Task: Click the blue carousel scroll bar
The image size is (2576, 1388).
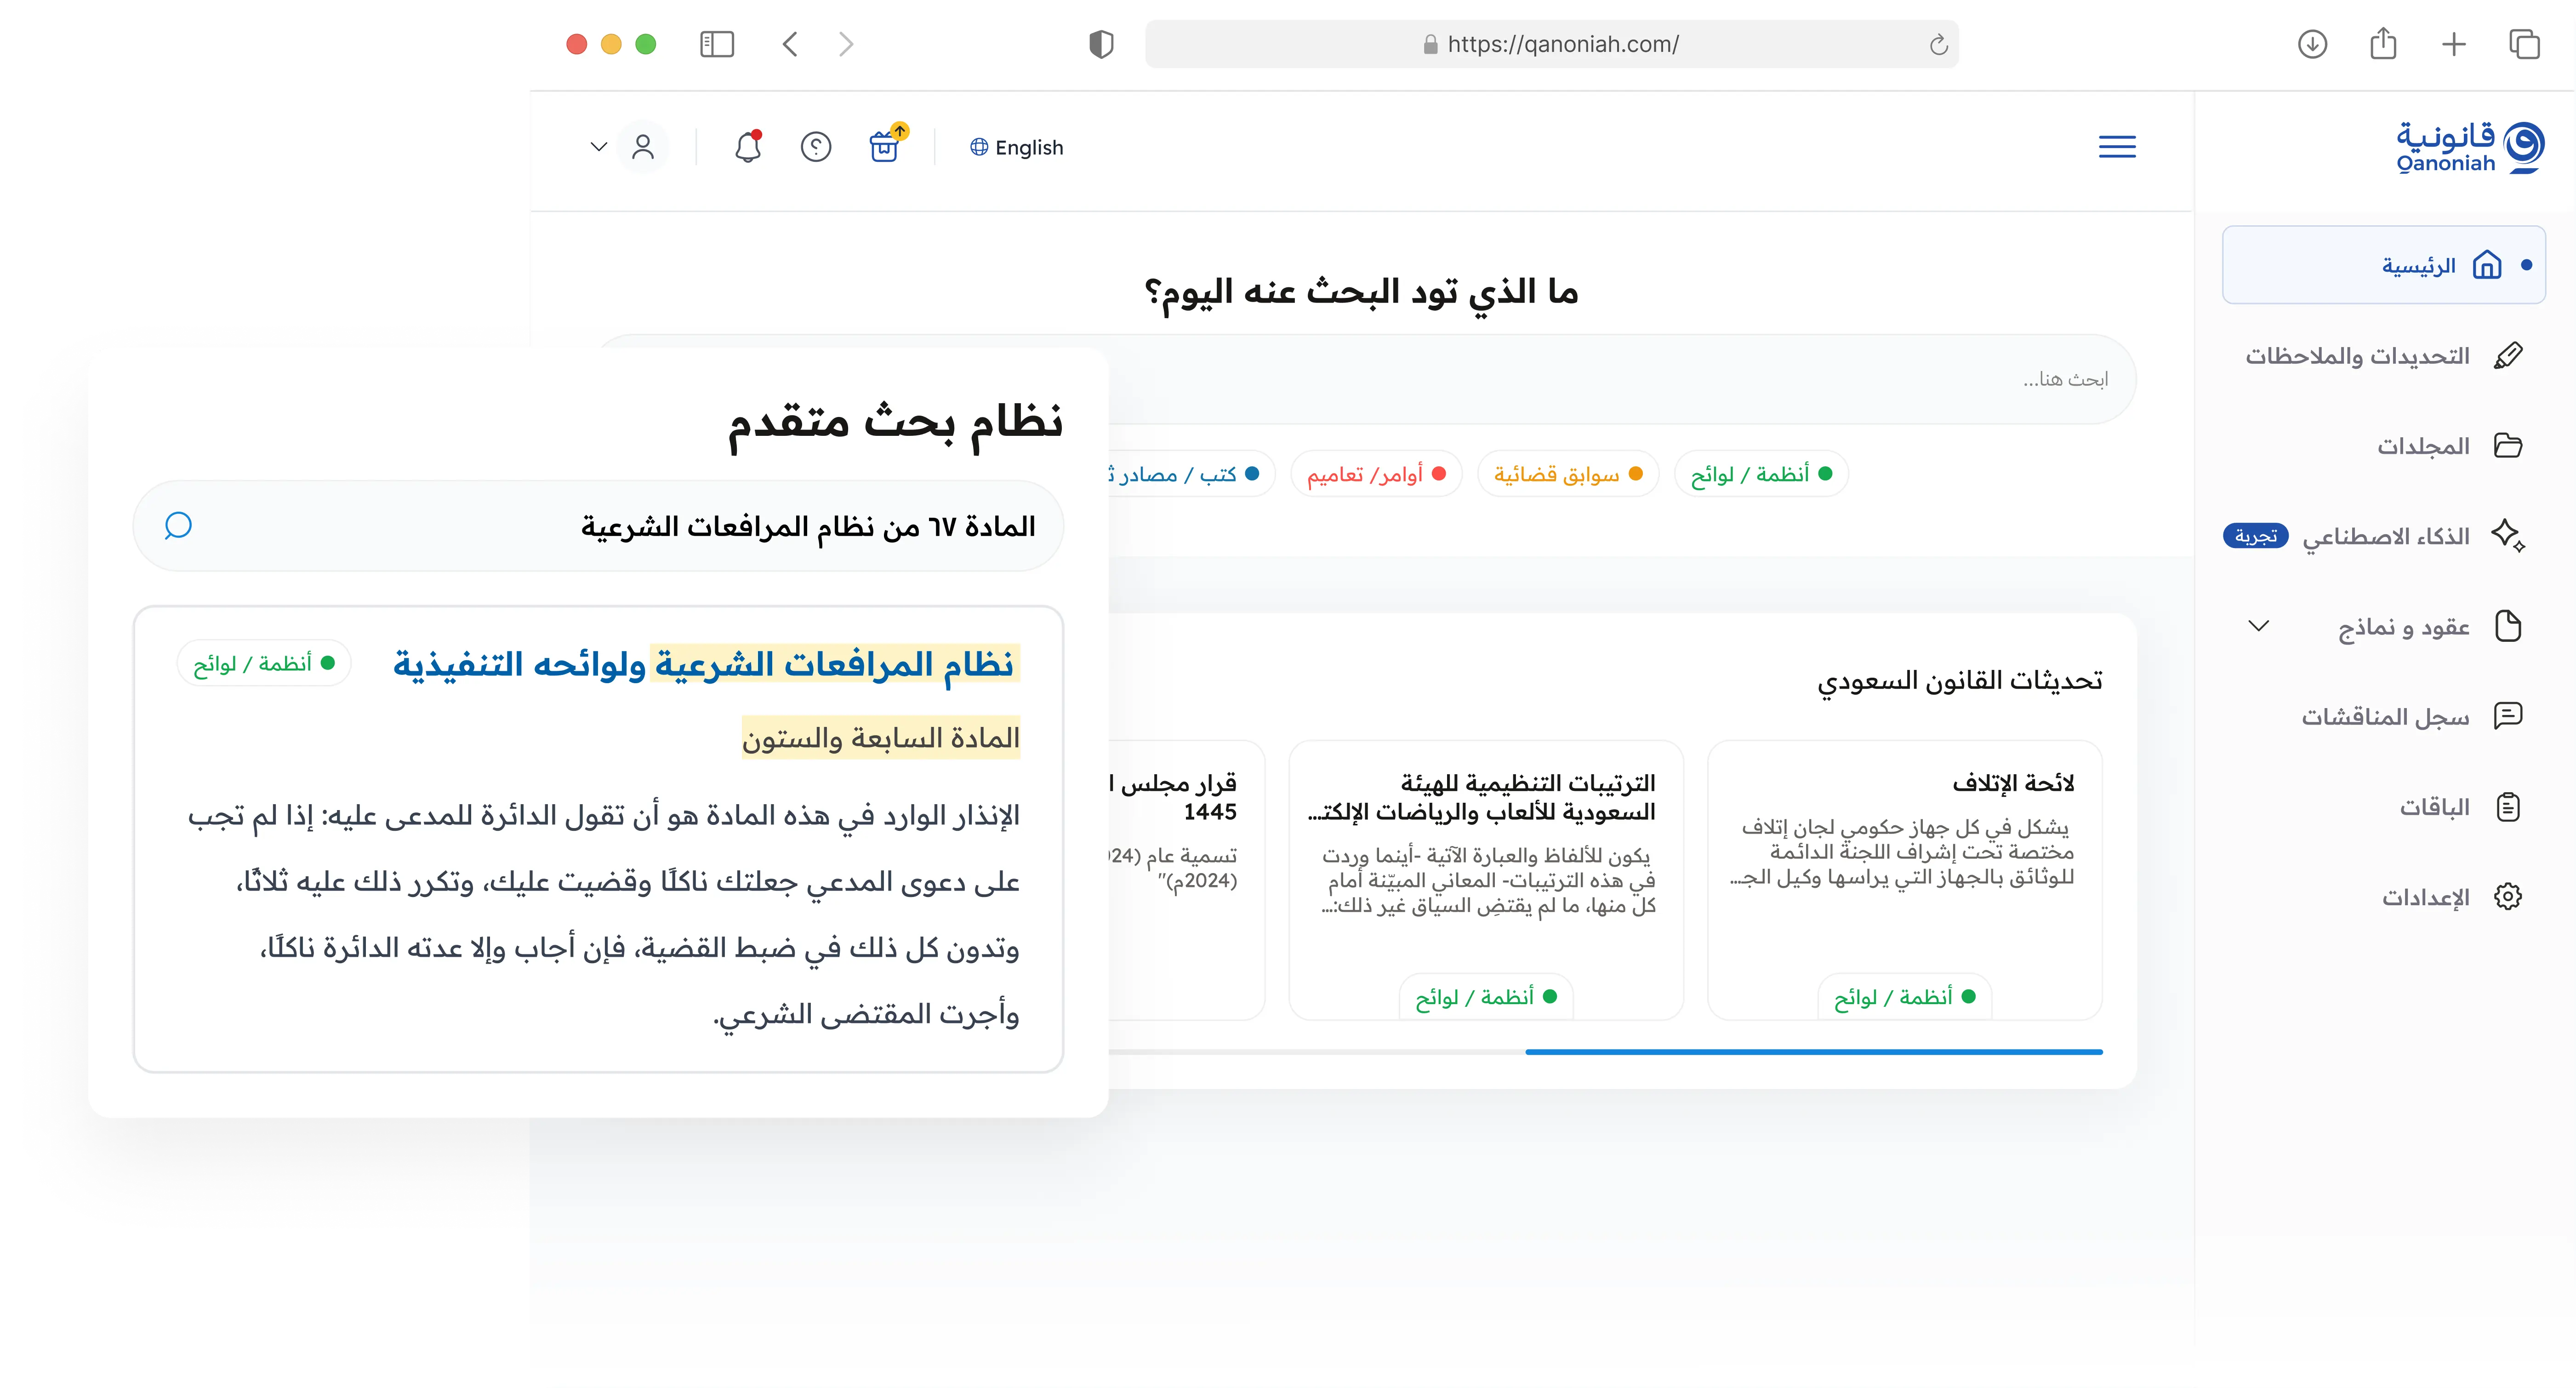Action: coord(1813,1052)
